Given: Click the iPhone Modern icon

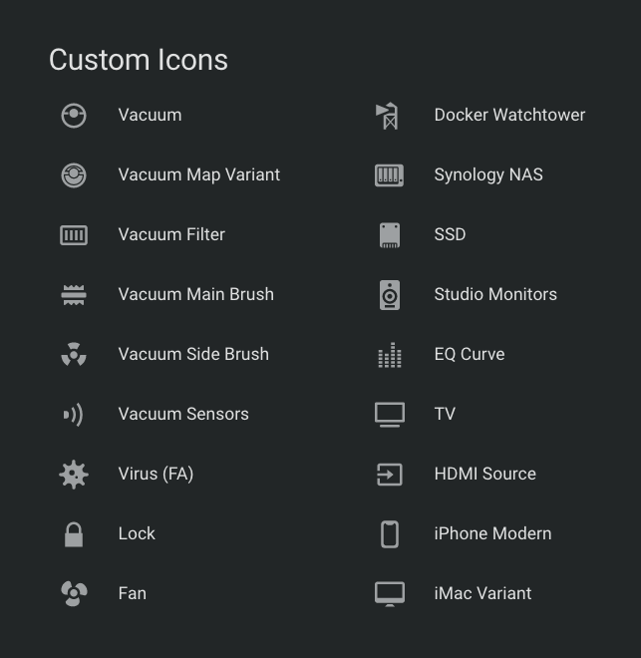Looking at the screenshot, I should point(390,534).
